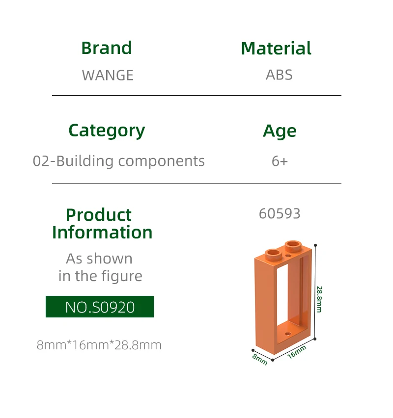Click the Age heading
This screenshot has width=393, height=418.
click(x=280, y=131)
